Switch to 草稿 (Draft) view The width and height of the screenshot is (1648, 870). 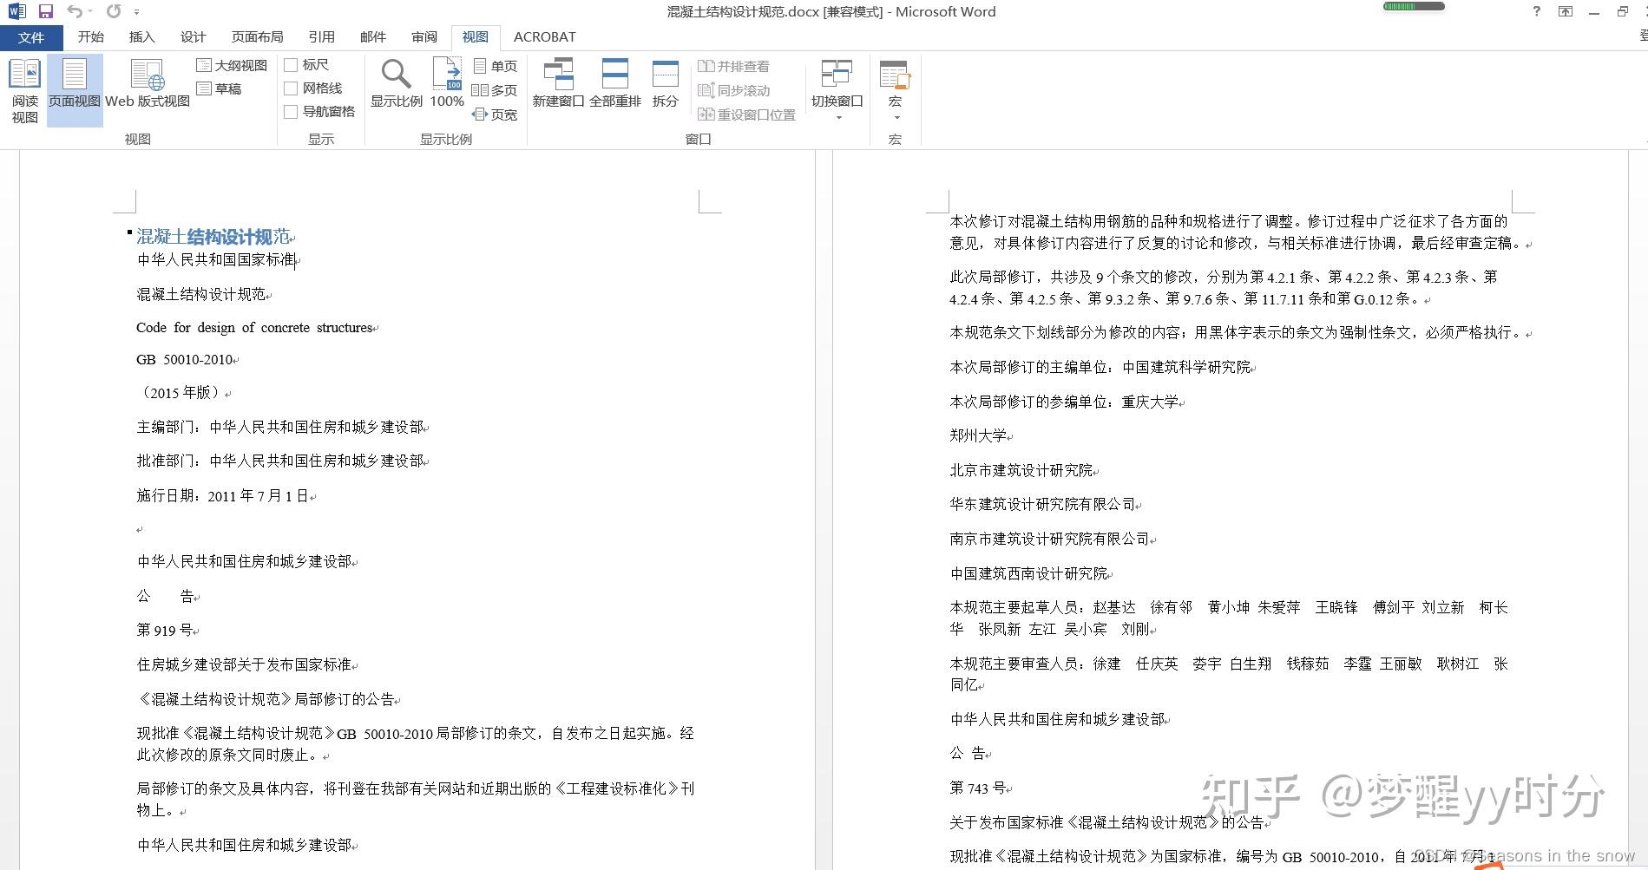click(x=220, y=88)
